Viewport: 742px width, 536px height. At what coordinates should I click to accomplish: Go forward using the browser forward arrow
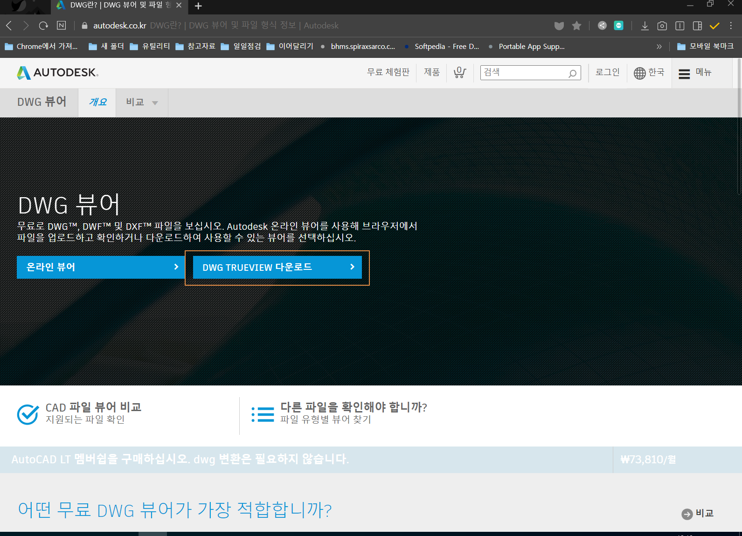click(26, 26)
